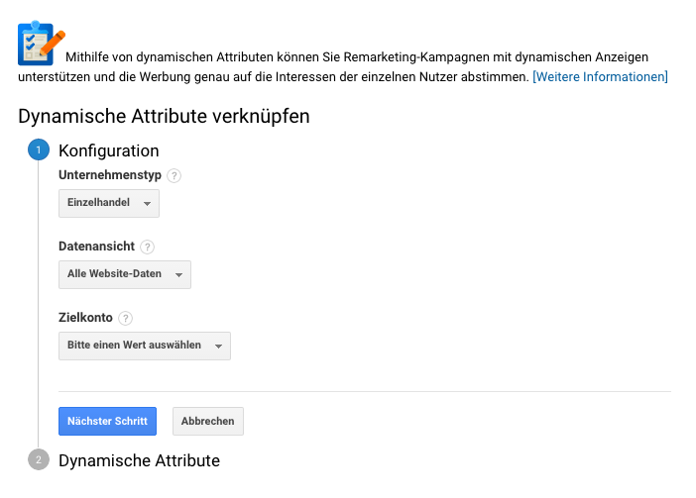
Task: Click the Datenansicht field label
Action: tap(97, 247)
